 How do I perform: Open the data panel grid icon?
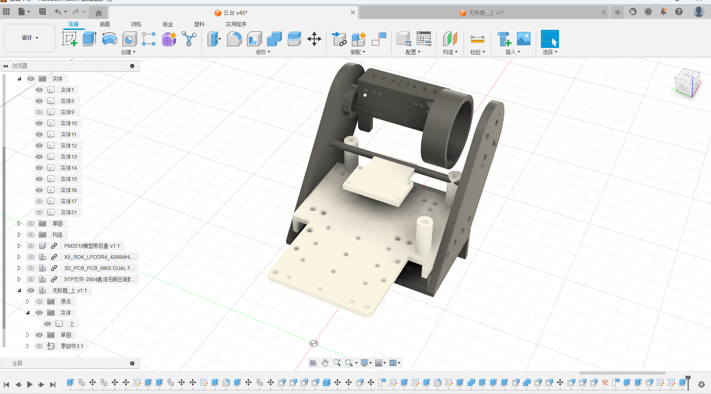click(6, 12)
